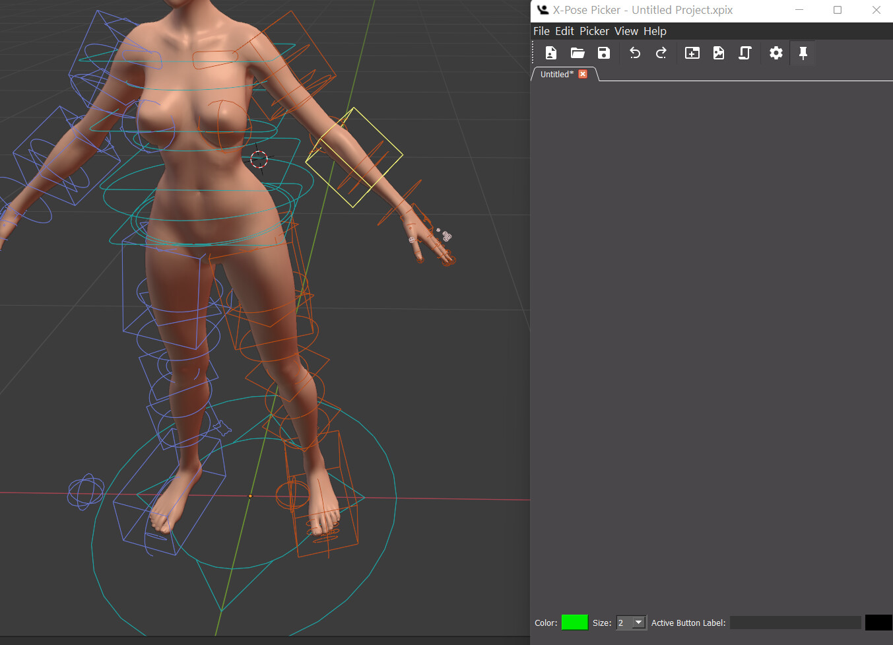893x645 pixels.
Task: Focus the Active Button Label field
Action: click(795, 623)
